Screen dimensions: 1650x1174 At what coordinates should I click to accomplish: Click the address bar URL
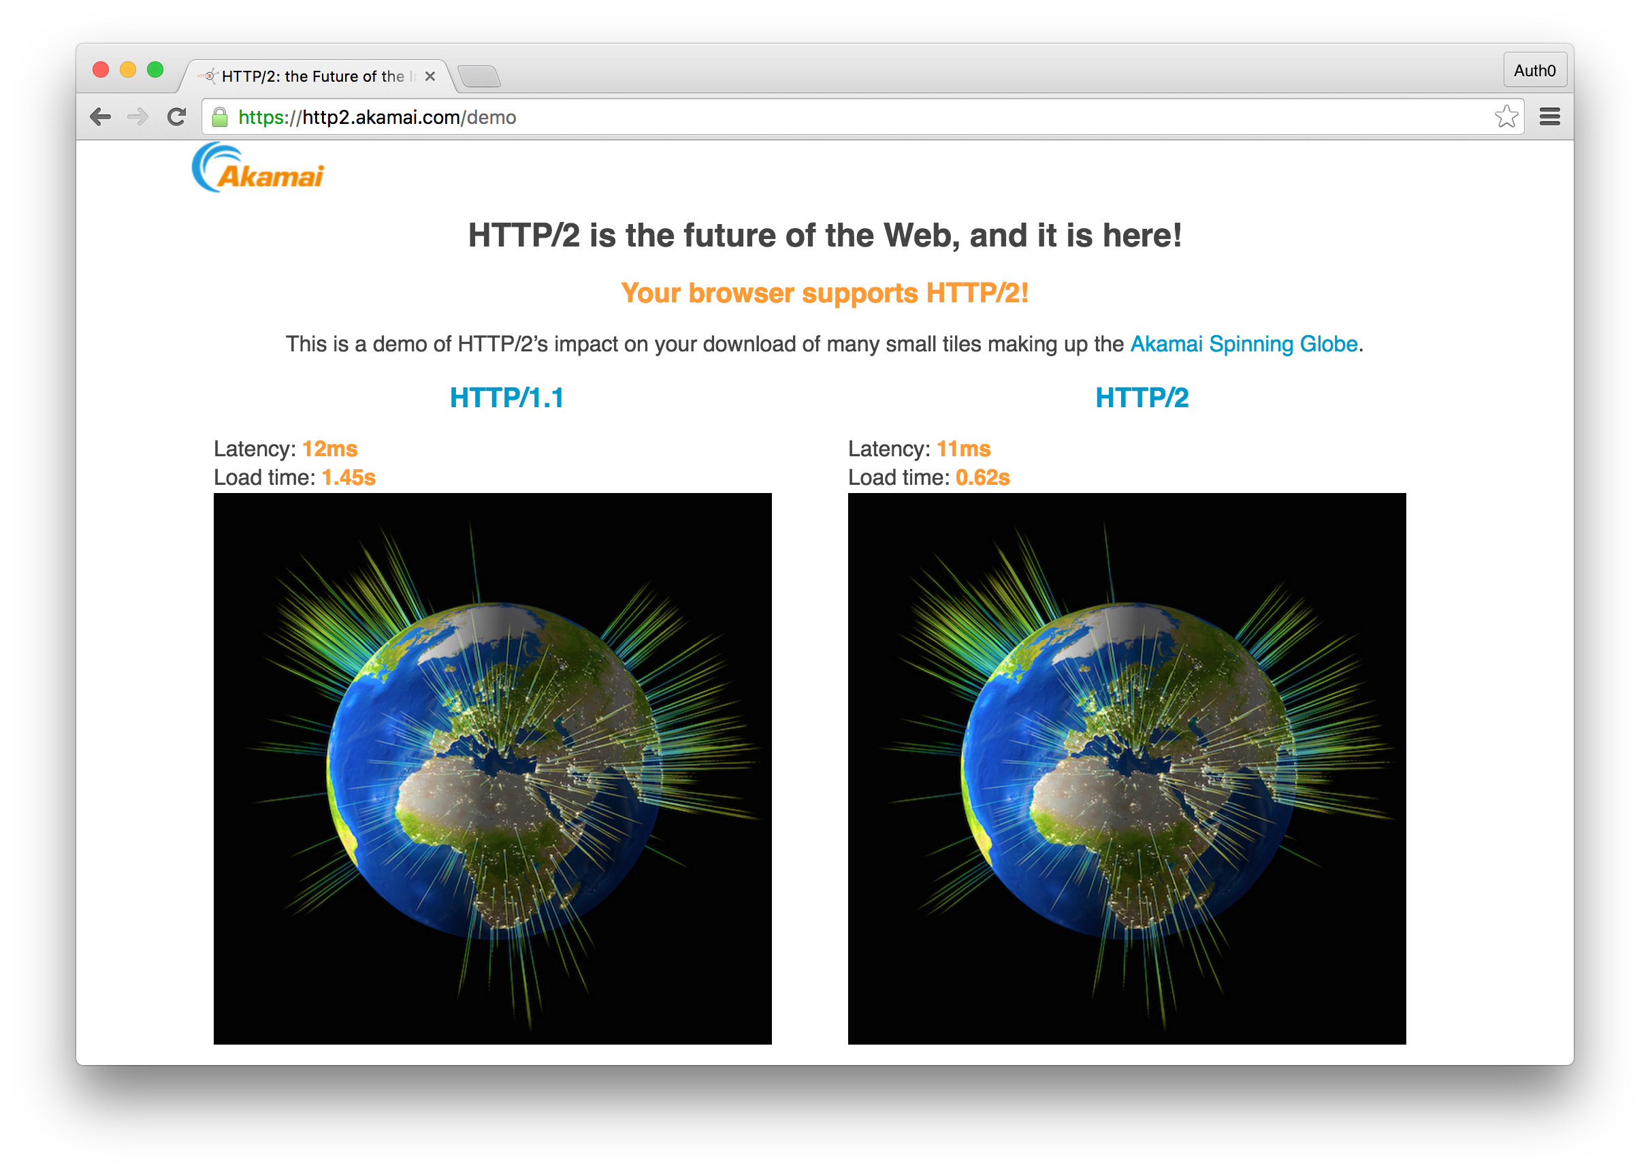point(377,117)
